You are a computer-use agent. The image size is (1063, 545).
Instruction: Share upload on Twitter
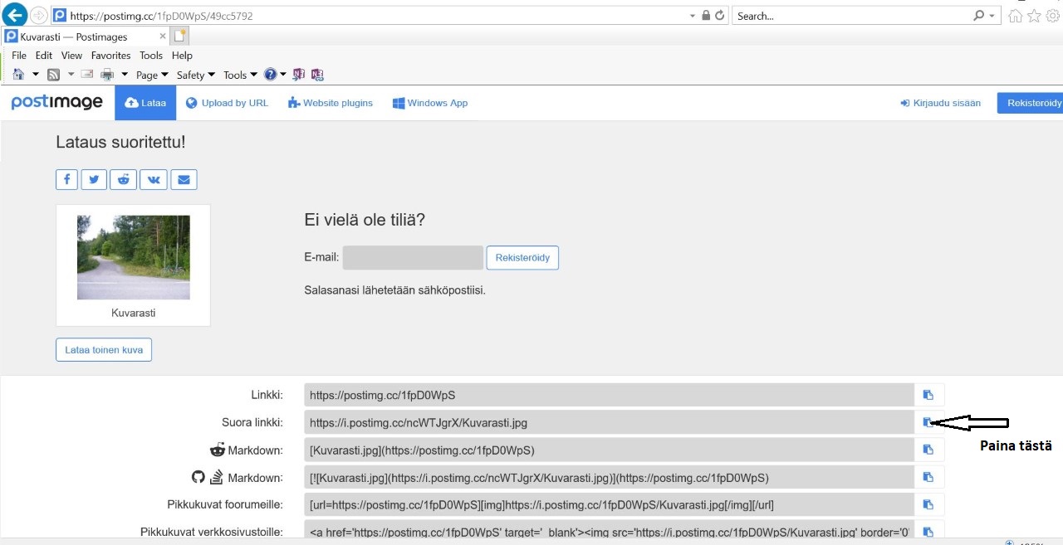(x=94, y=179)
